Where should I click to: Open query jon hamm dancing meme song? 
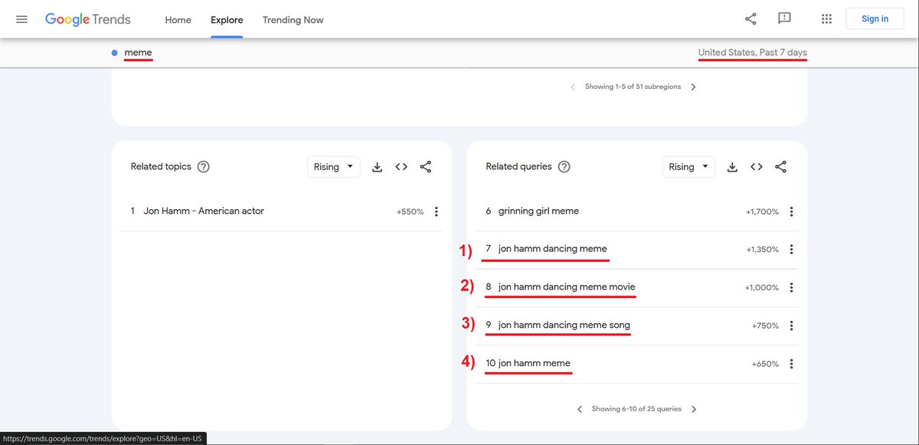pos(564,326)
